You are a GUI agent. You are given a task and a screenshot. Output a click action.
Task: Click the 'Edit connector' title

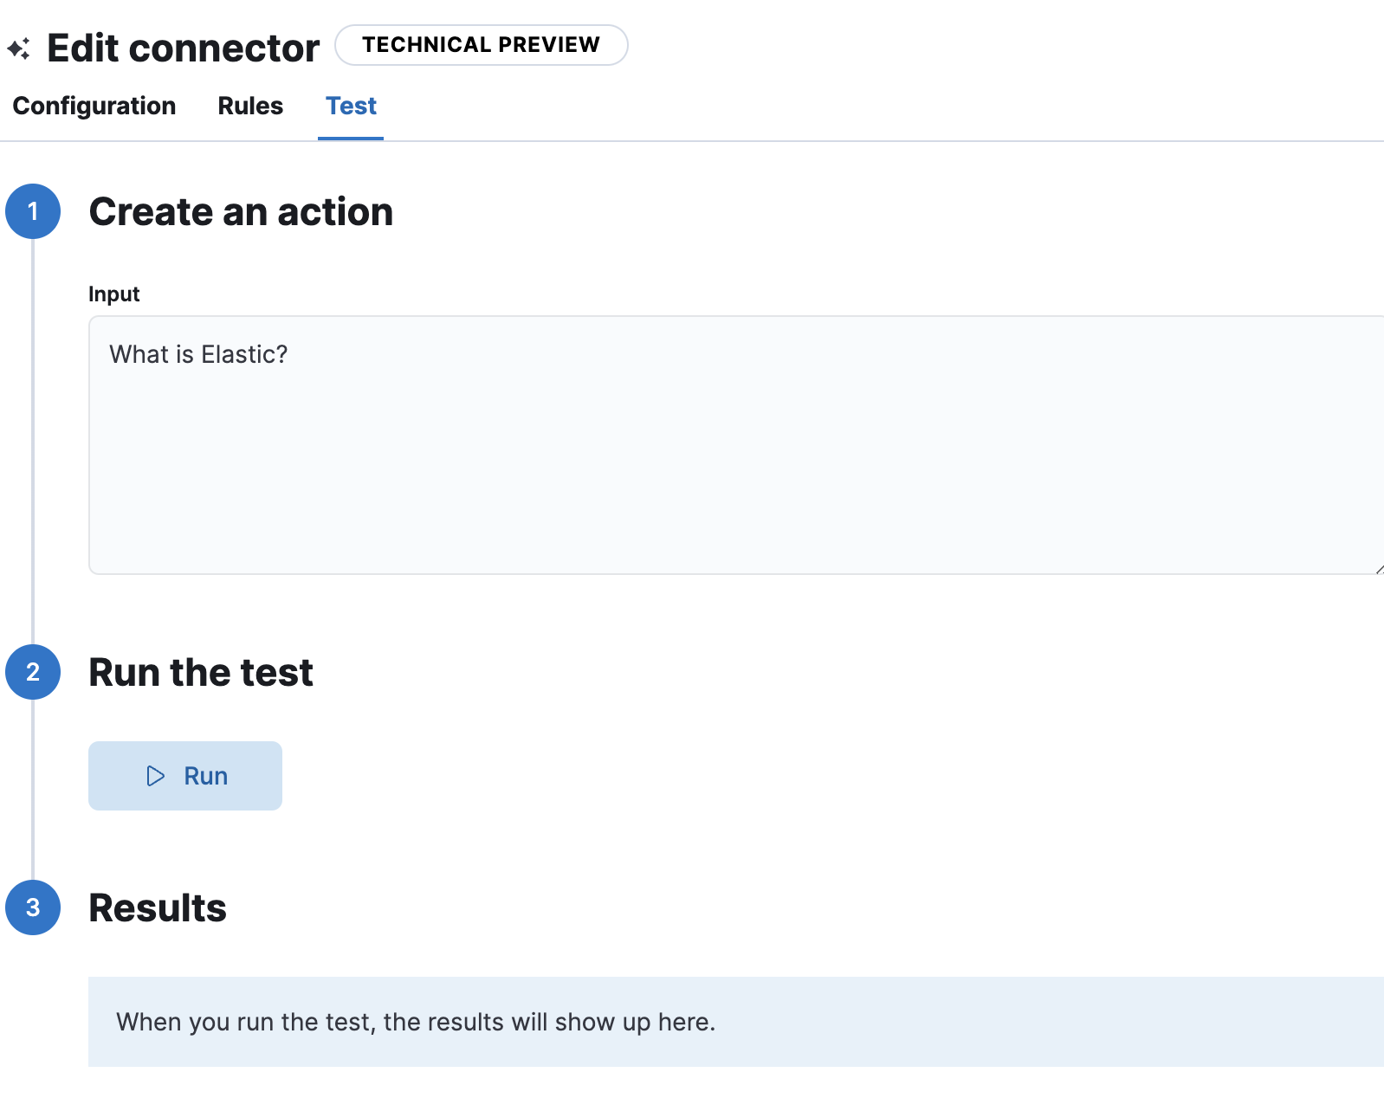(x=183, y=48)
